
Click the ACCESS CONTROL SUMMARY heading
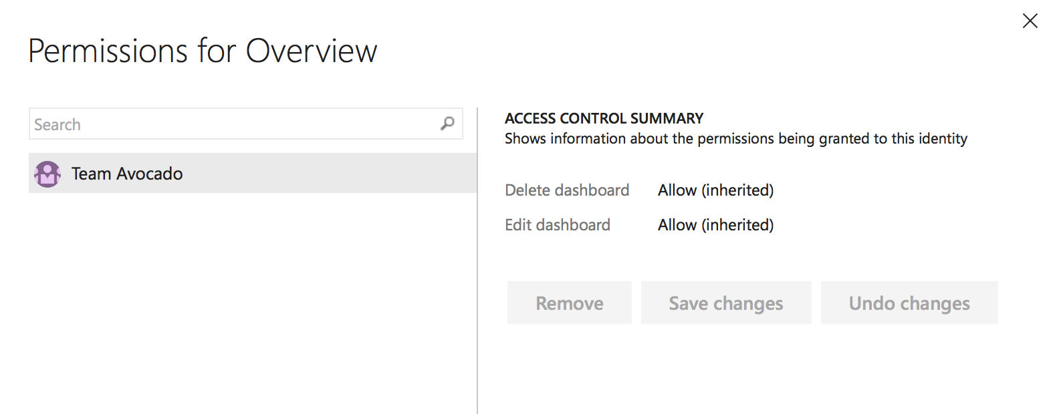click(604, 118)
